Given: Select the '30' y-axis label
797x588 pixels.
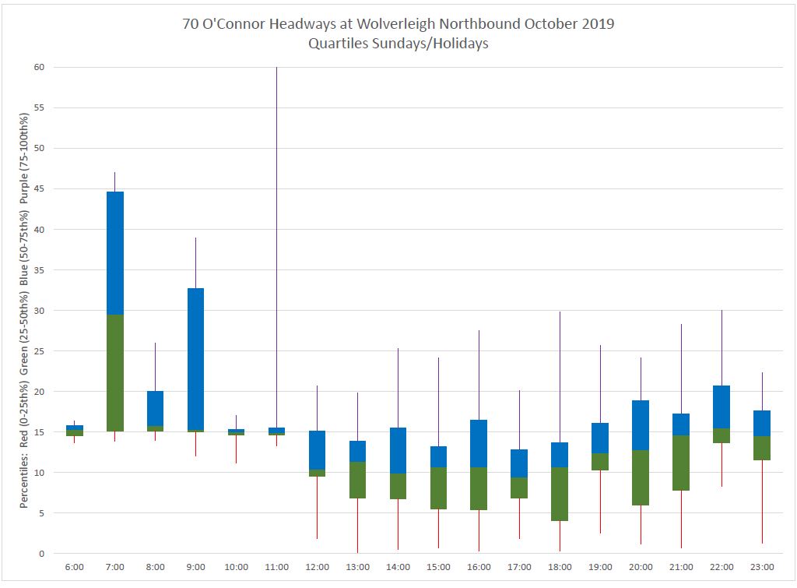Looking at the screenshot, I should pos(37,311).
